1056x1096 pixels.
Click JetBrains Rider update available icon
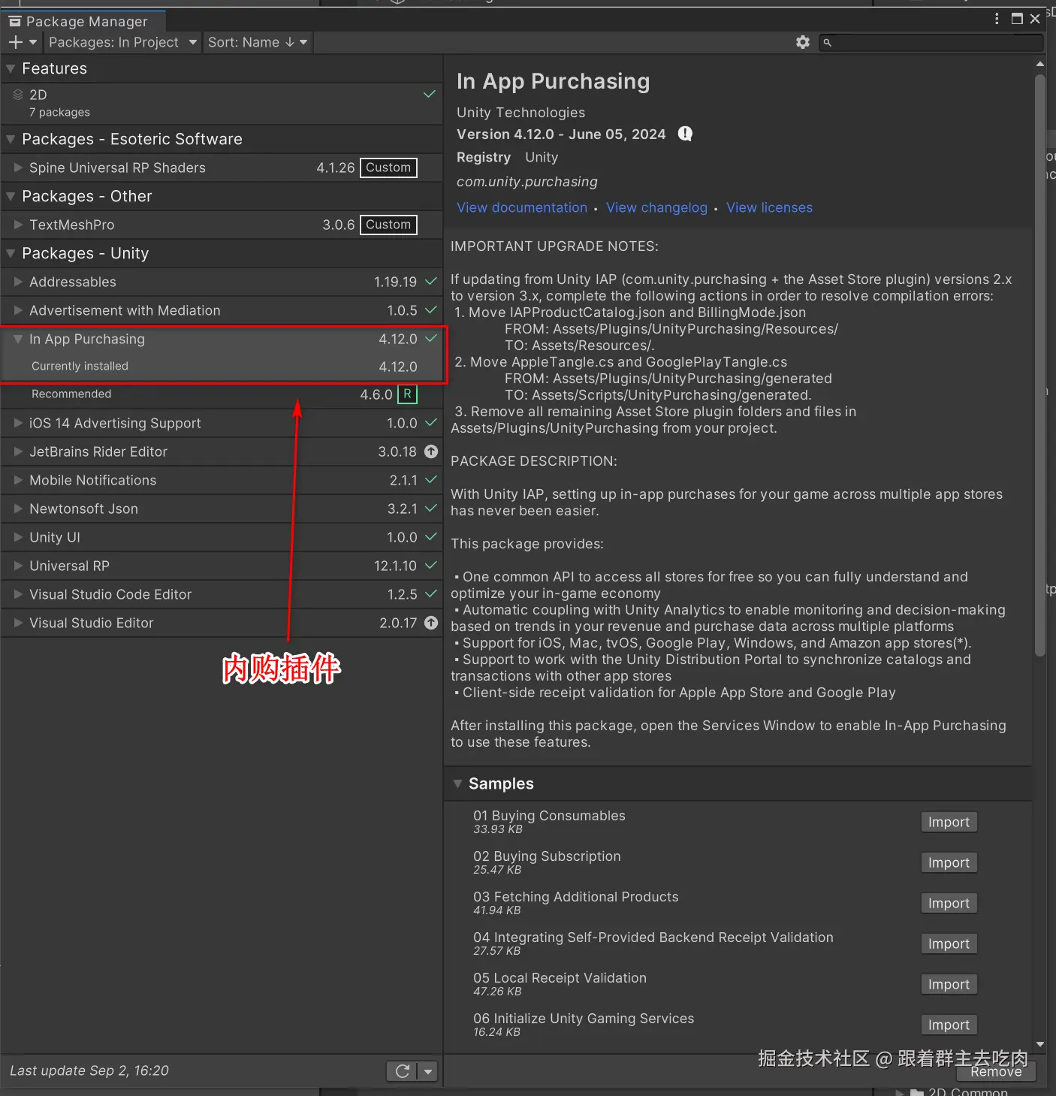pos(431,451)
